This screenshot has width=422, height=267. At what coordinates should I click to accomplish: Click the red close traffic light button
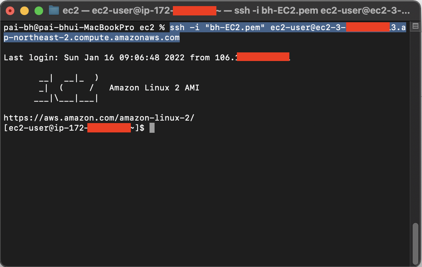click(10, 10)
